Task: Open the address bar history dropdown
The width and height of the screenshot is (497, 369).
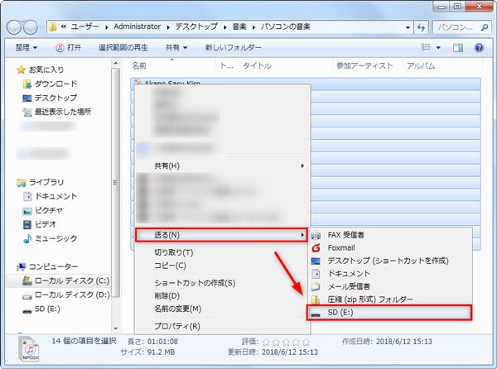Action: [x=408, y=27]
